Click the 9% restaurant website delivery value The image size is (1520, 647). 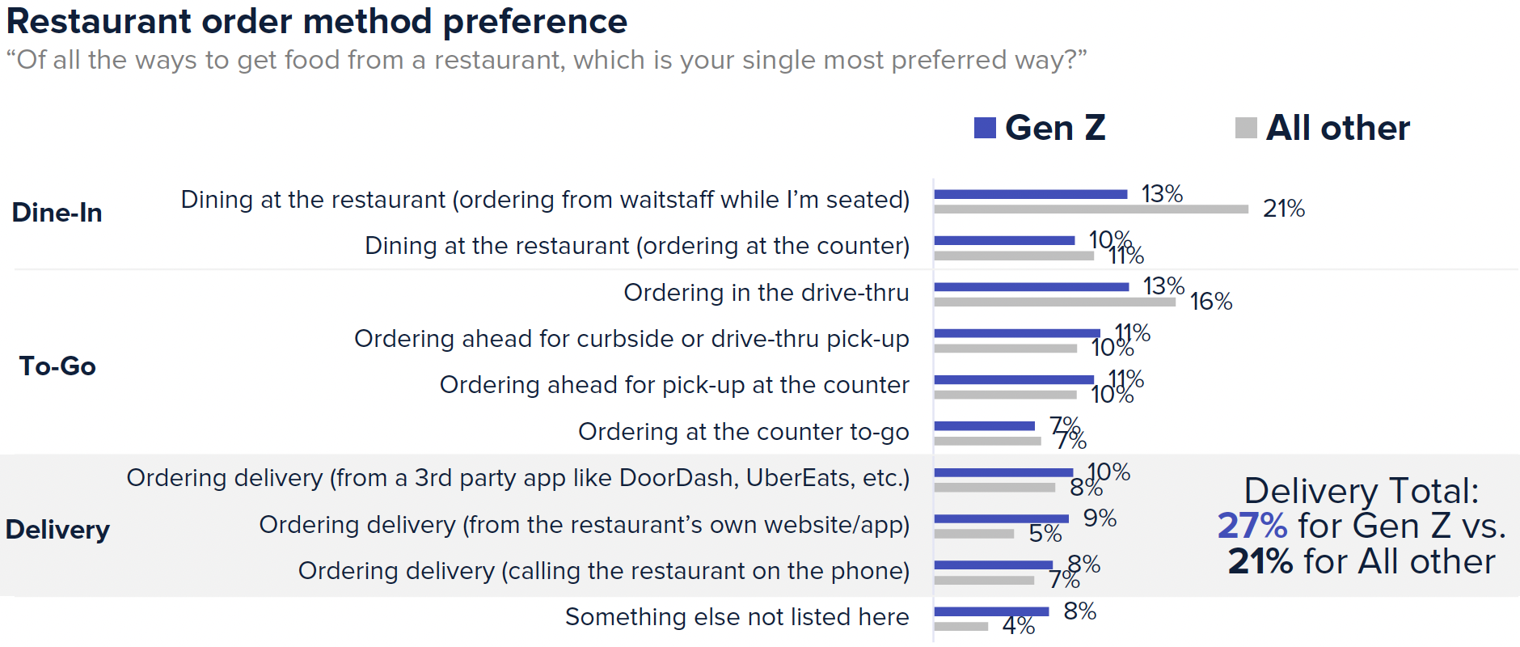coord(1100,518)
